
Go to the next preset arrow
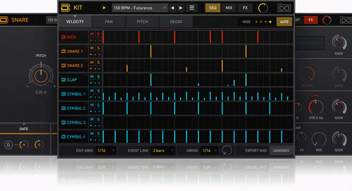181,8
